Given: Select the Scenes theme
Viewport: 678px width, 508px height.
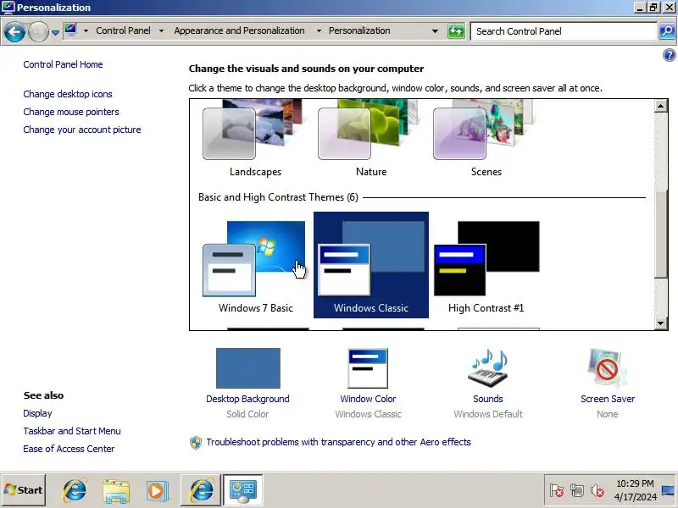Looking at the screenshot, I should pyautogui.click(x=486, y=138).
